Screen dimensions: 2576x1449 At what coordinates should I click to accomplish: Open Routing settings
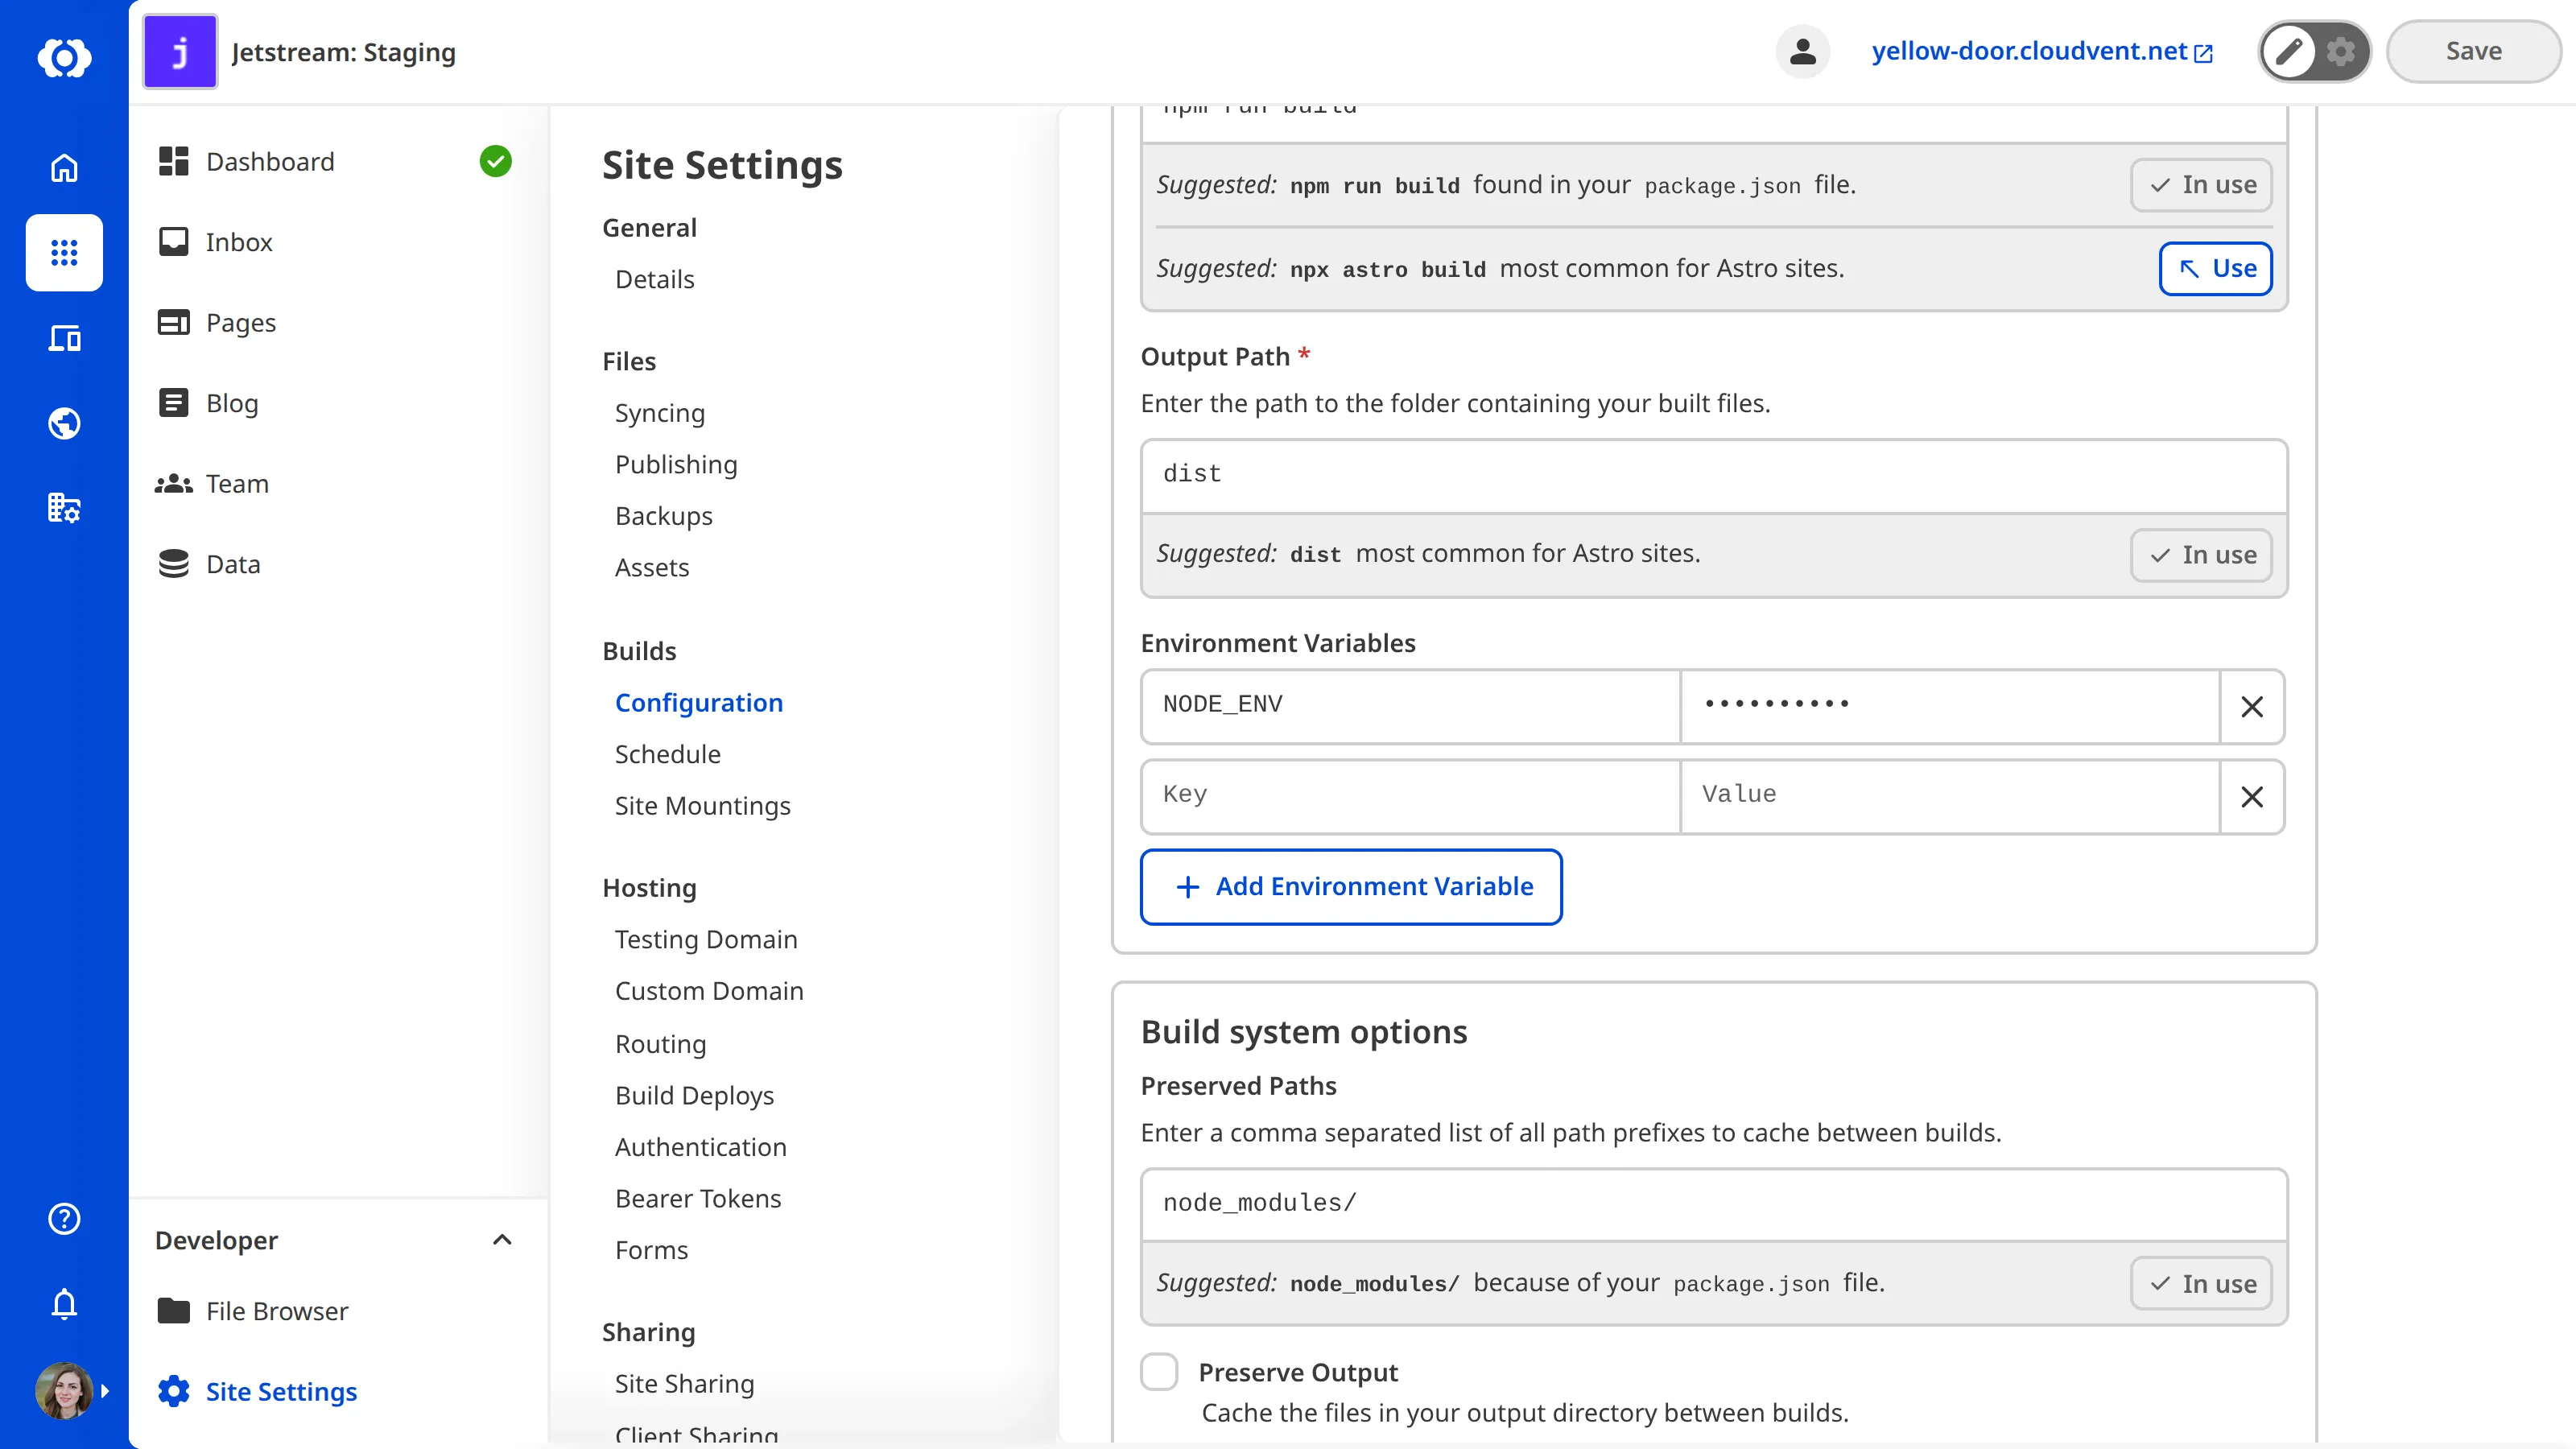[x=660, y=1044]
